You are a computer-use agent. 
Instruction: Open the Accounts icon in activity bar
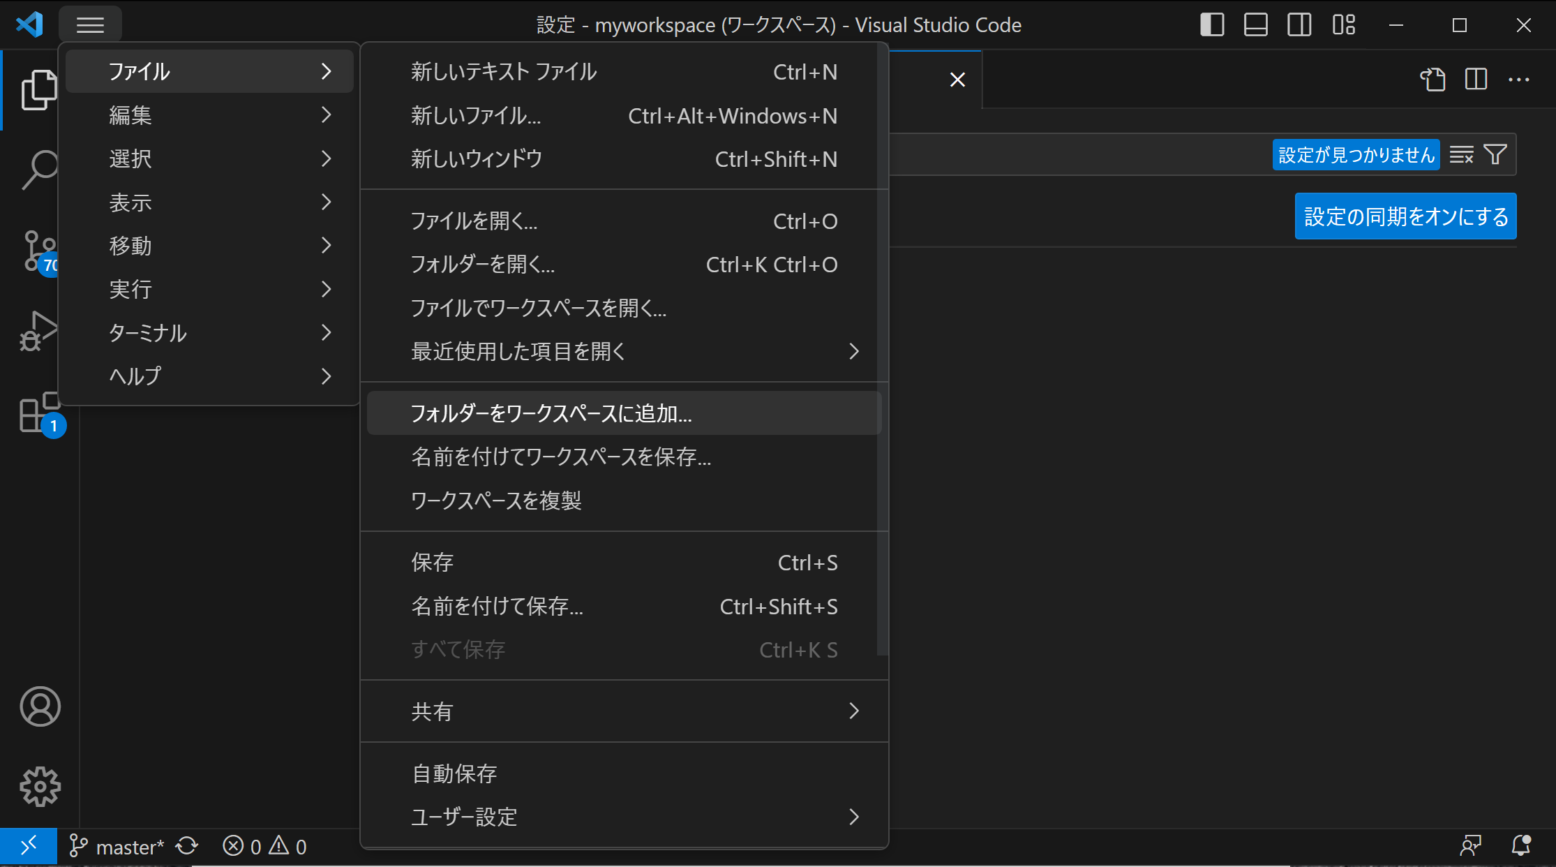click(40, 706)
